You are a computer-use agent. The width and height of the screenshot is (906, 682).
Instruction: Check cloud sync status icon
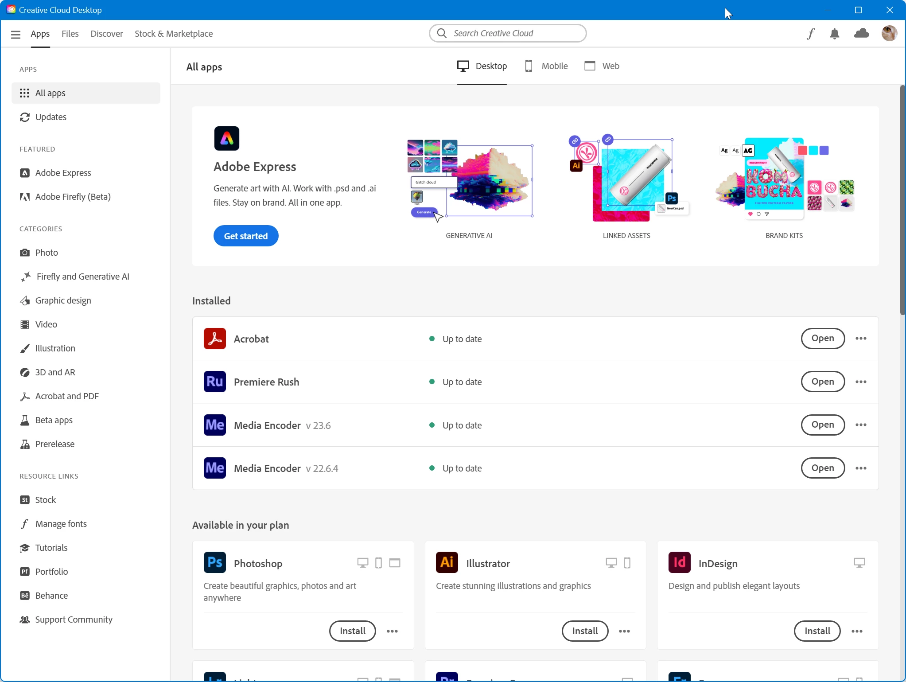point(861,33)
